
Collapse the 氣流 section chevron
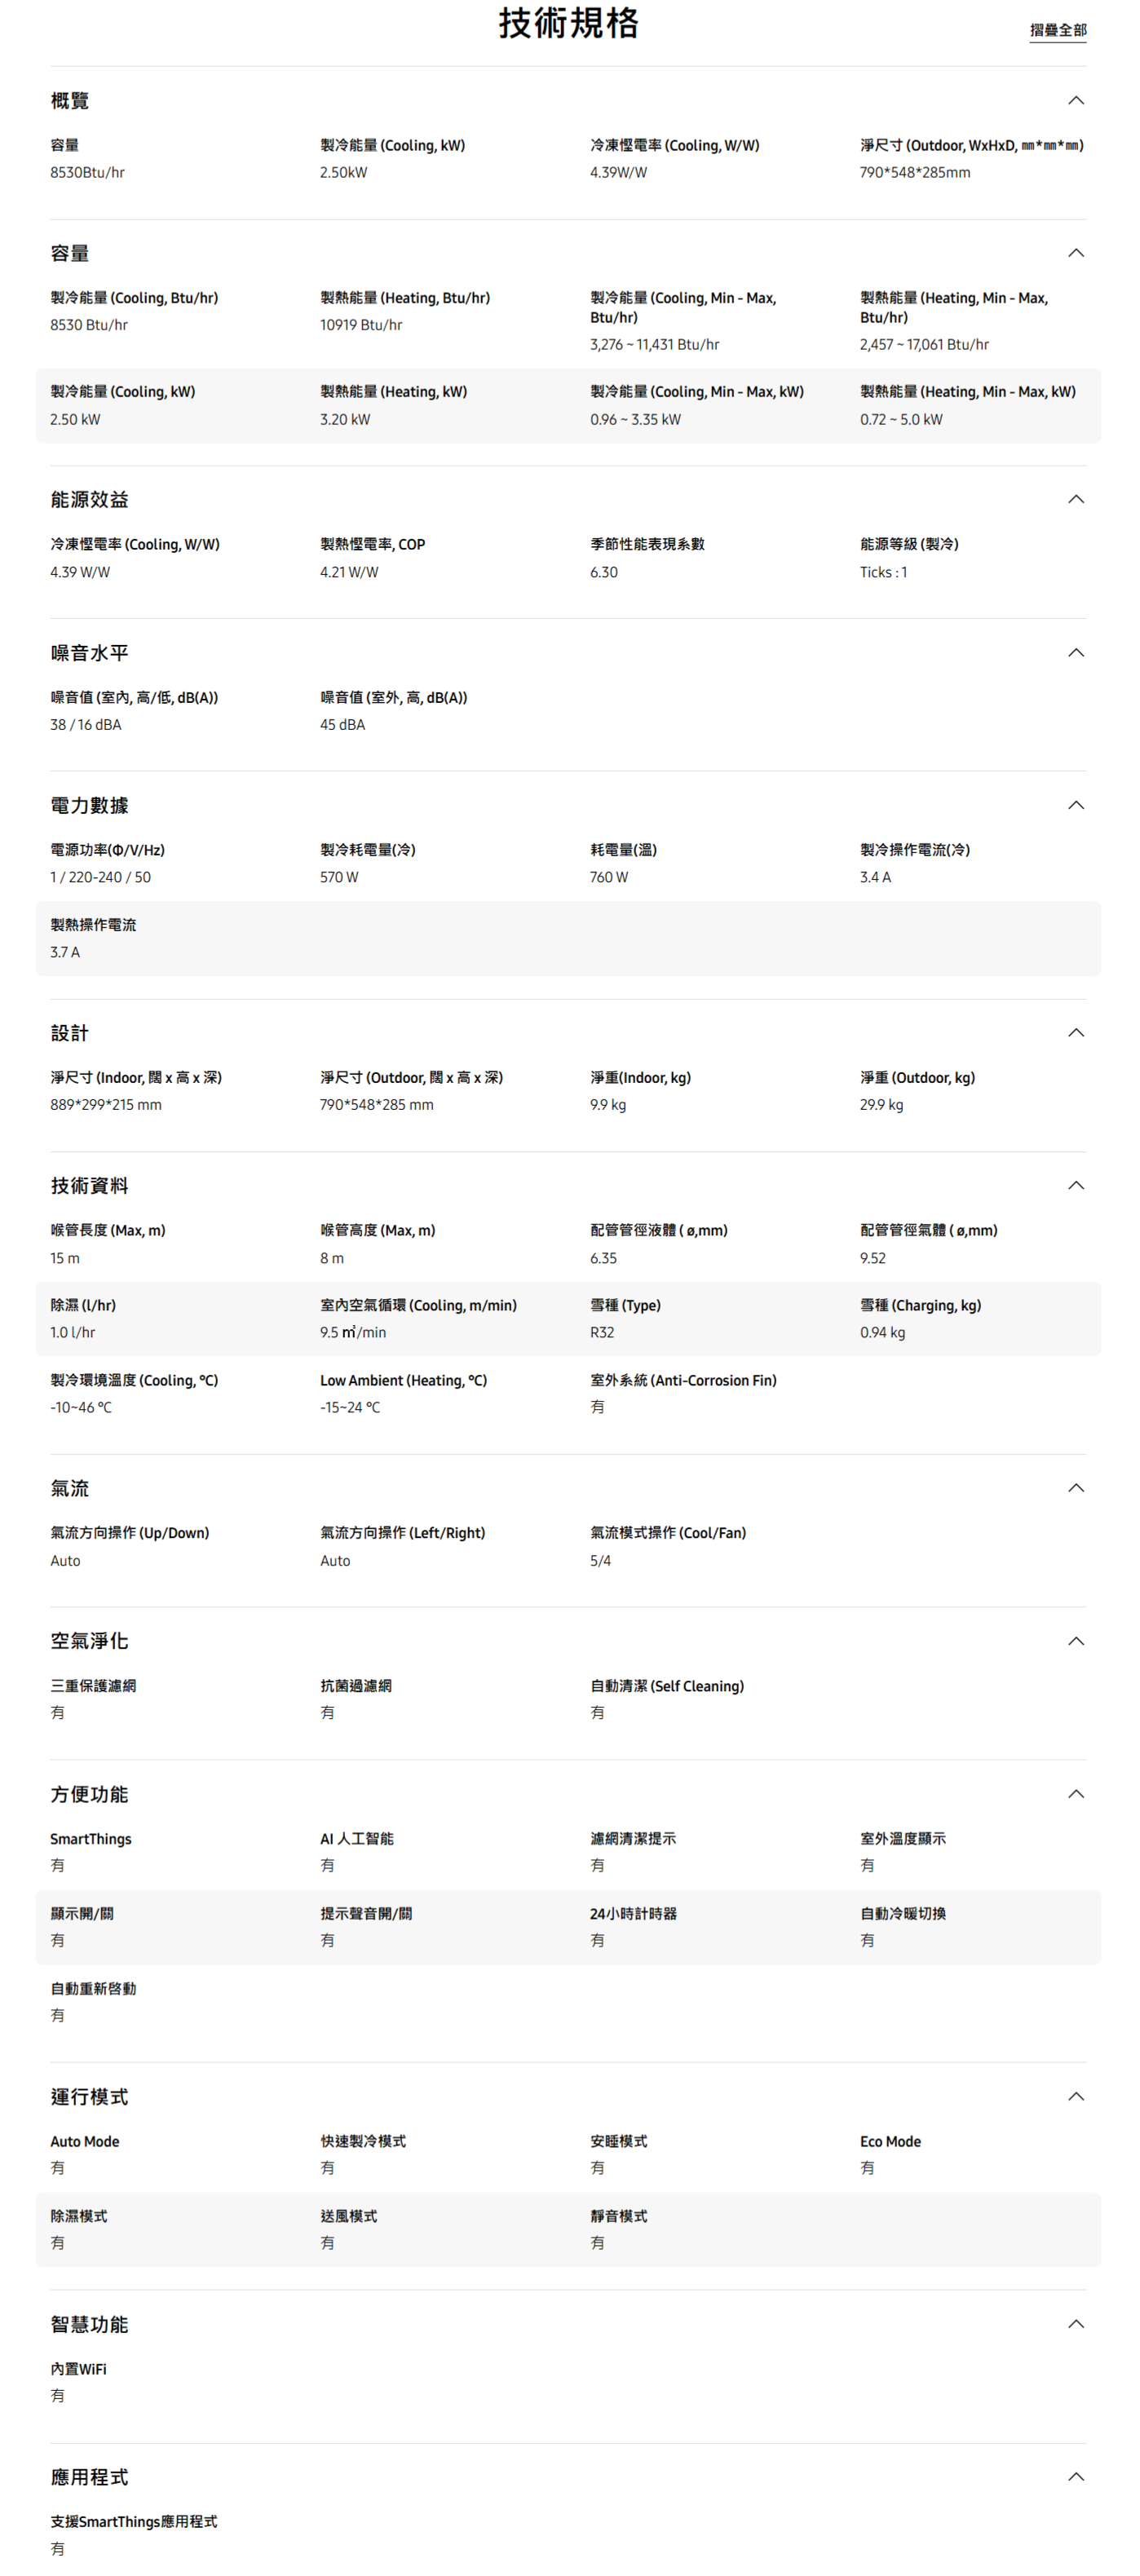point(1075,1488)
